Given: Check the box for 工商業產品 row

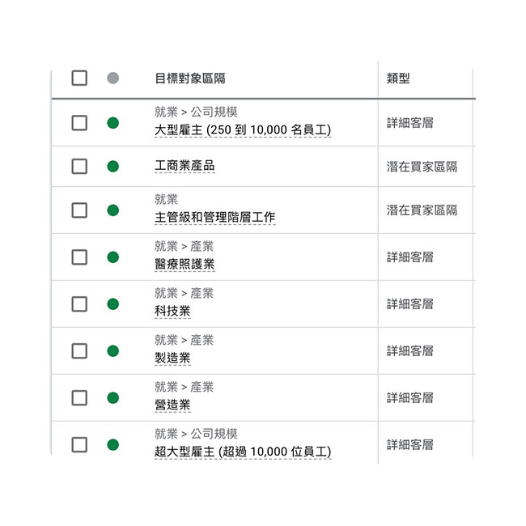Looking at the screenshot, I should [79, 167].
